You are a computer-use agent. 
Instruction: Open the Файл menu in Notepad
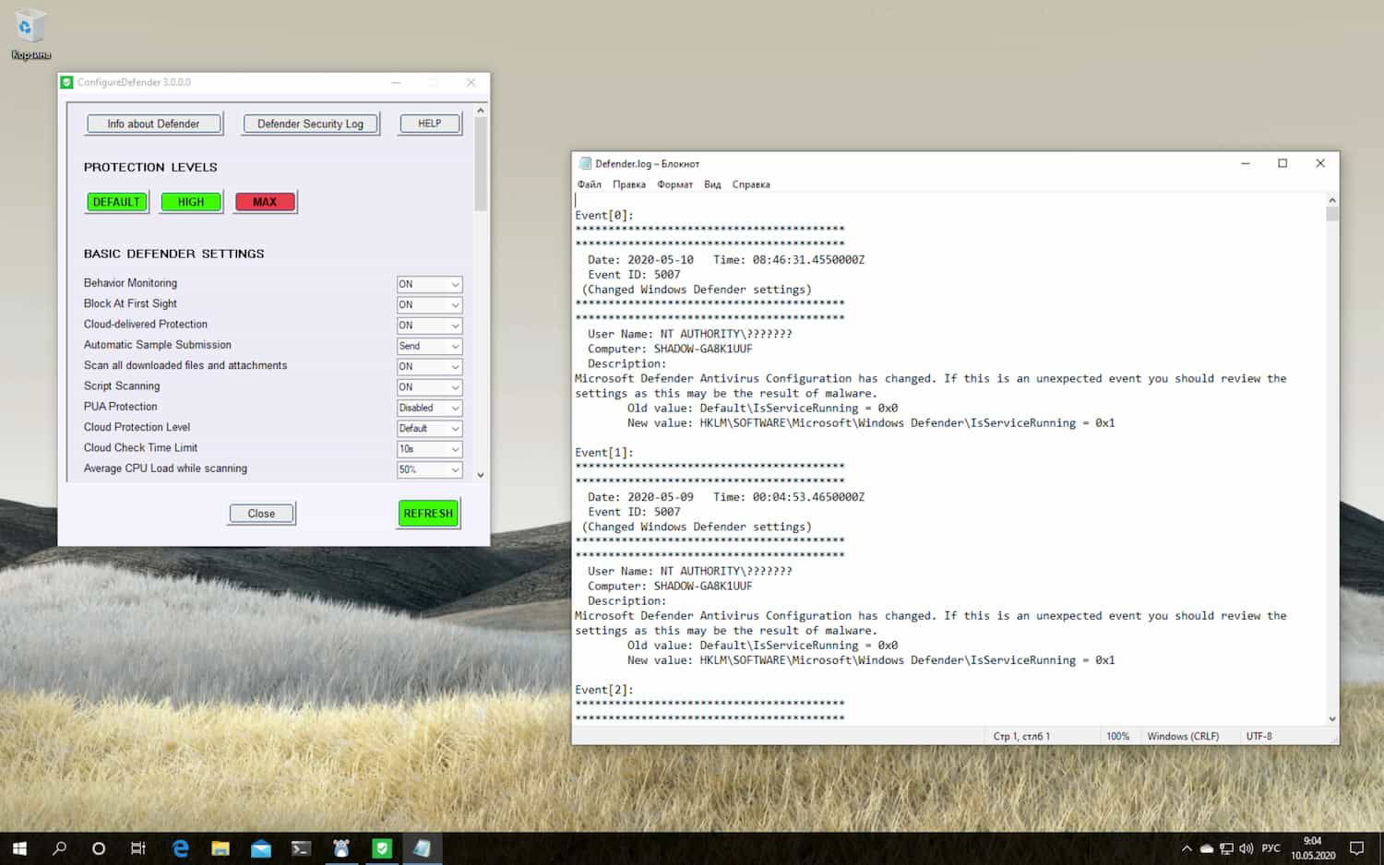[589, 184]
